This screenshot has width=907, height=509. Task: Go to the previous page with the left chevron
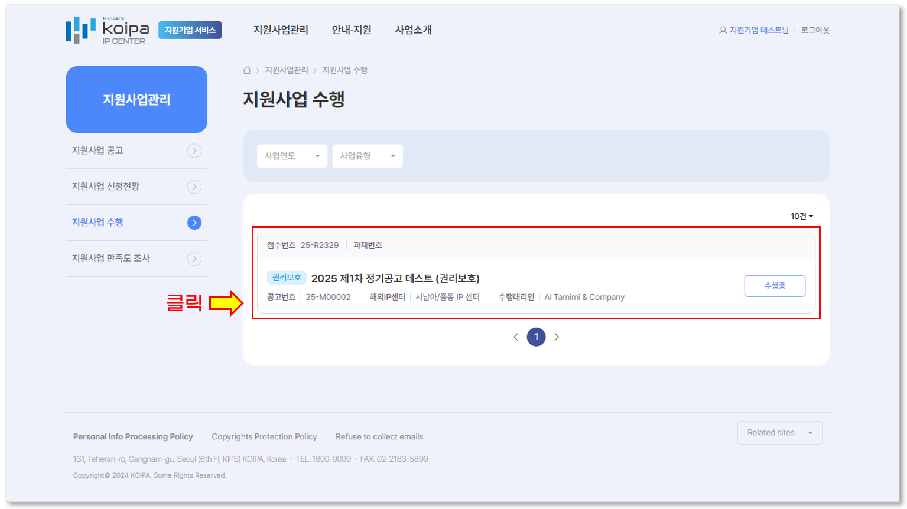tap(516, 337)
